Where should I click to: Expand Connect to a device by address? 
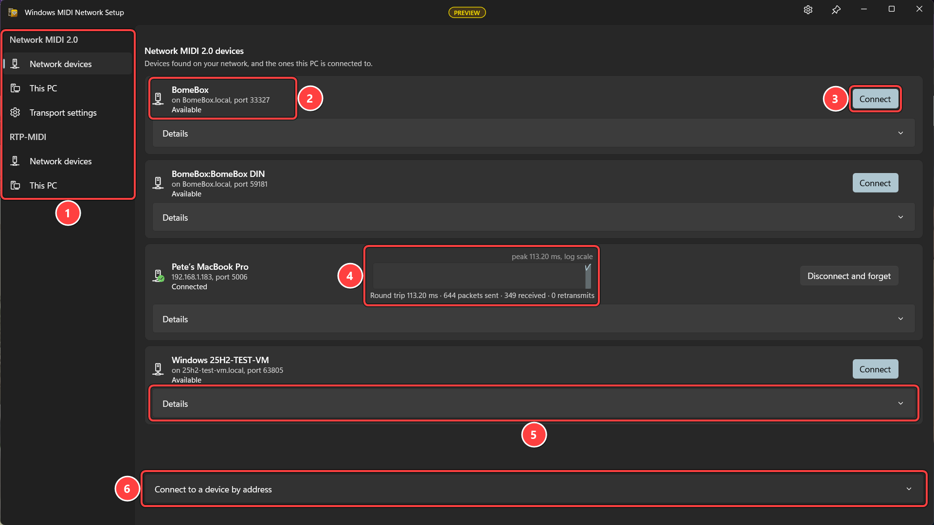click(534, 489)
